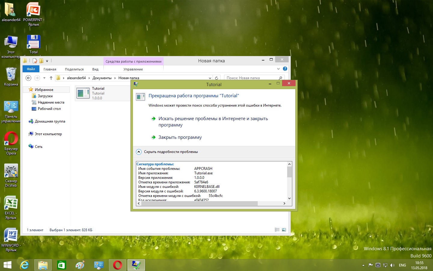Screen dimensions: 433x271
Task: Launch Internet Explorer from the taskbar
Action: [24, 265]
